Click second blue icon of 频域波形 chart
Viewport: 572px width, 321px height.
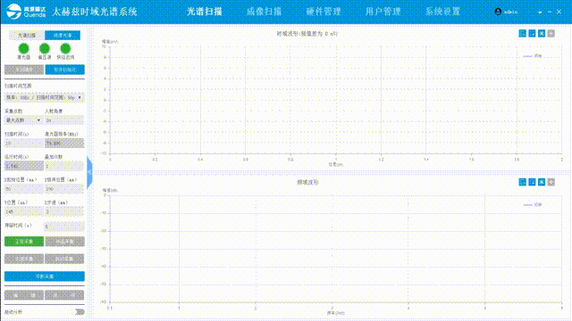(x=532, y=182)
